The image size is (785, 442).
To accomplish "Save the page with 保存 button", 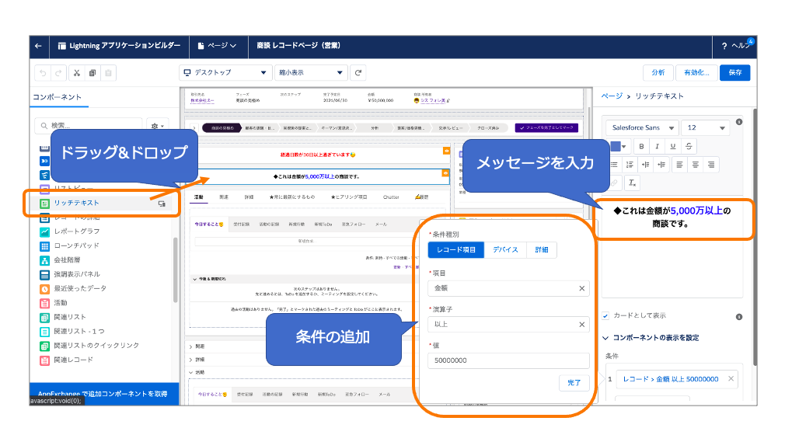I will pyautogui.click(x=735, y=72).
